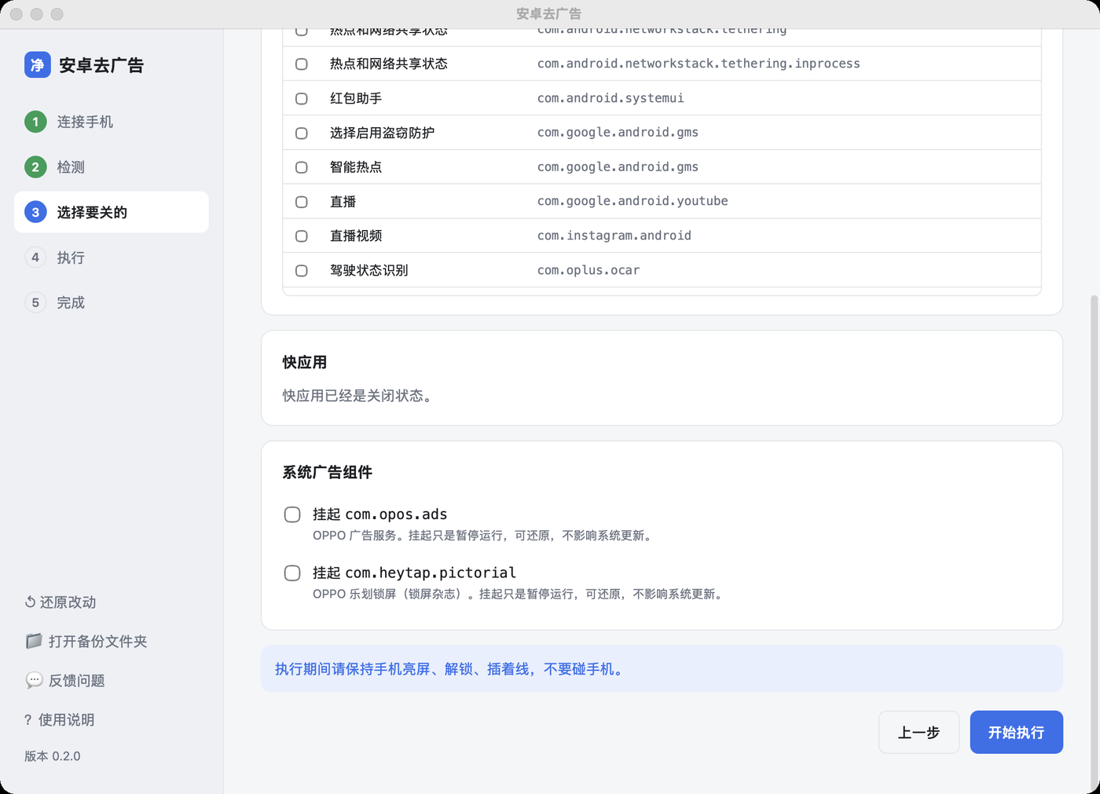Click the speech bubble icon beside 反馈问题

click(x=34, y=680)
